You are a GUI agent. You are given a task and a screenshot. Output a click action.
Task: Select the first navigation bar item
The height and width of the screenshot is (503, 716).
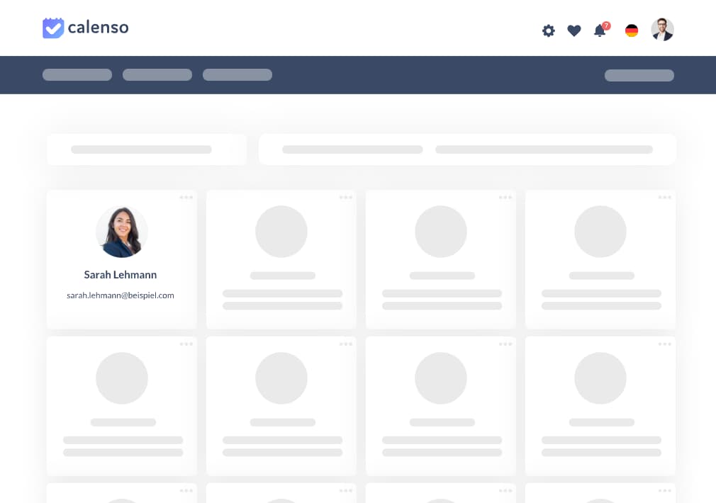77,75
